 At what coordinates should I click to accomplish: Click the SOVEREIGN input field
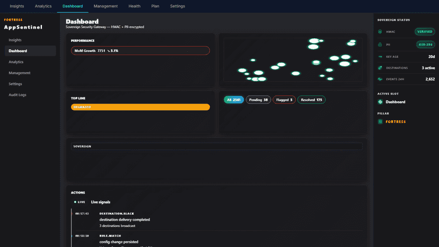(x=217, y=146)
